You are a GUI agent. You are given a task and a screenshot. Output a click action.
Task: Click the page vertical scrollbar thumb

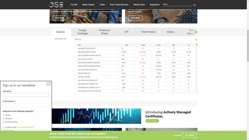click(248, 46)
